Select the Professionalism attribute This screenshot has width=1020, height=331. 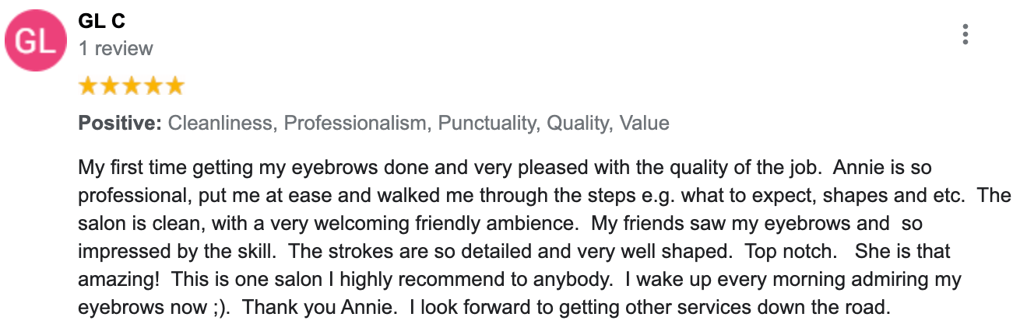tap(355, 123)
